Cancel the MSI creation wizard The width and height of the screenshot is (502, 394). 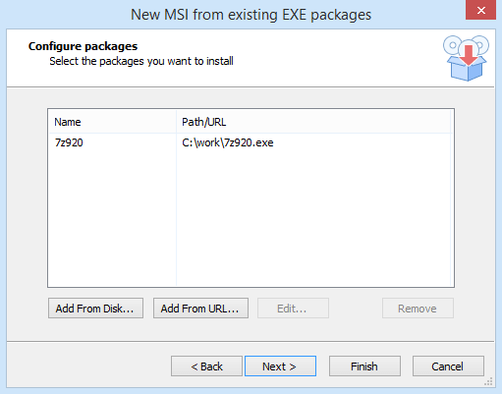coord(448,366)
